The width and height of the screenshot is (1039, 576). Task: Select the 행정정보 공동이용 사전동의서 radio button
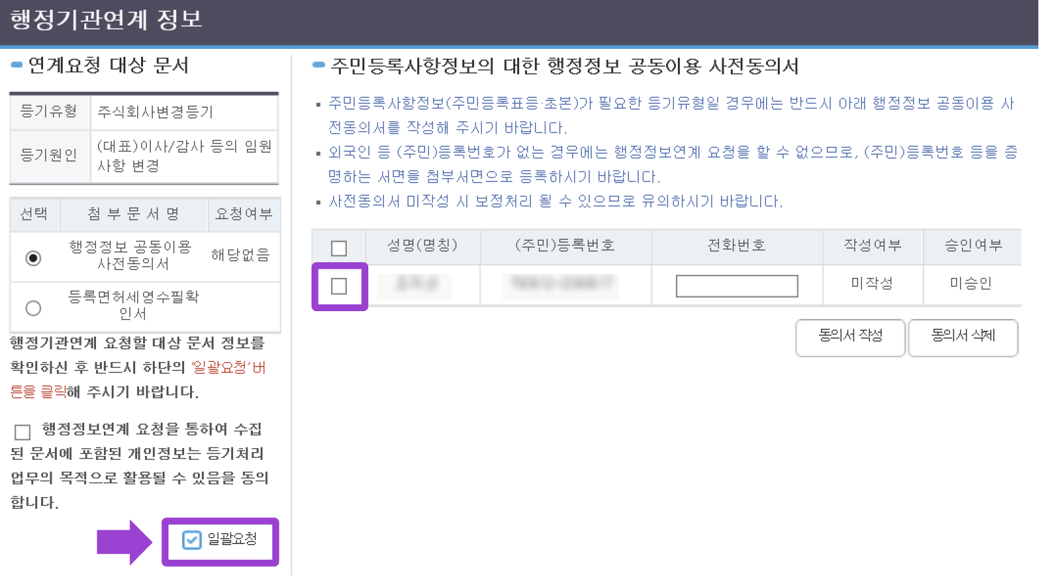tap(33, 258)
